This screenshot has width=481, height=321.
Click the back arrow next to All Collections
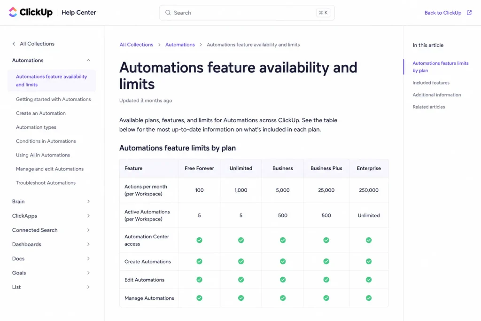[x=14, y=44]
